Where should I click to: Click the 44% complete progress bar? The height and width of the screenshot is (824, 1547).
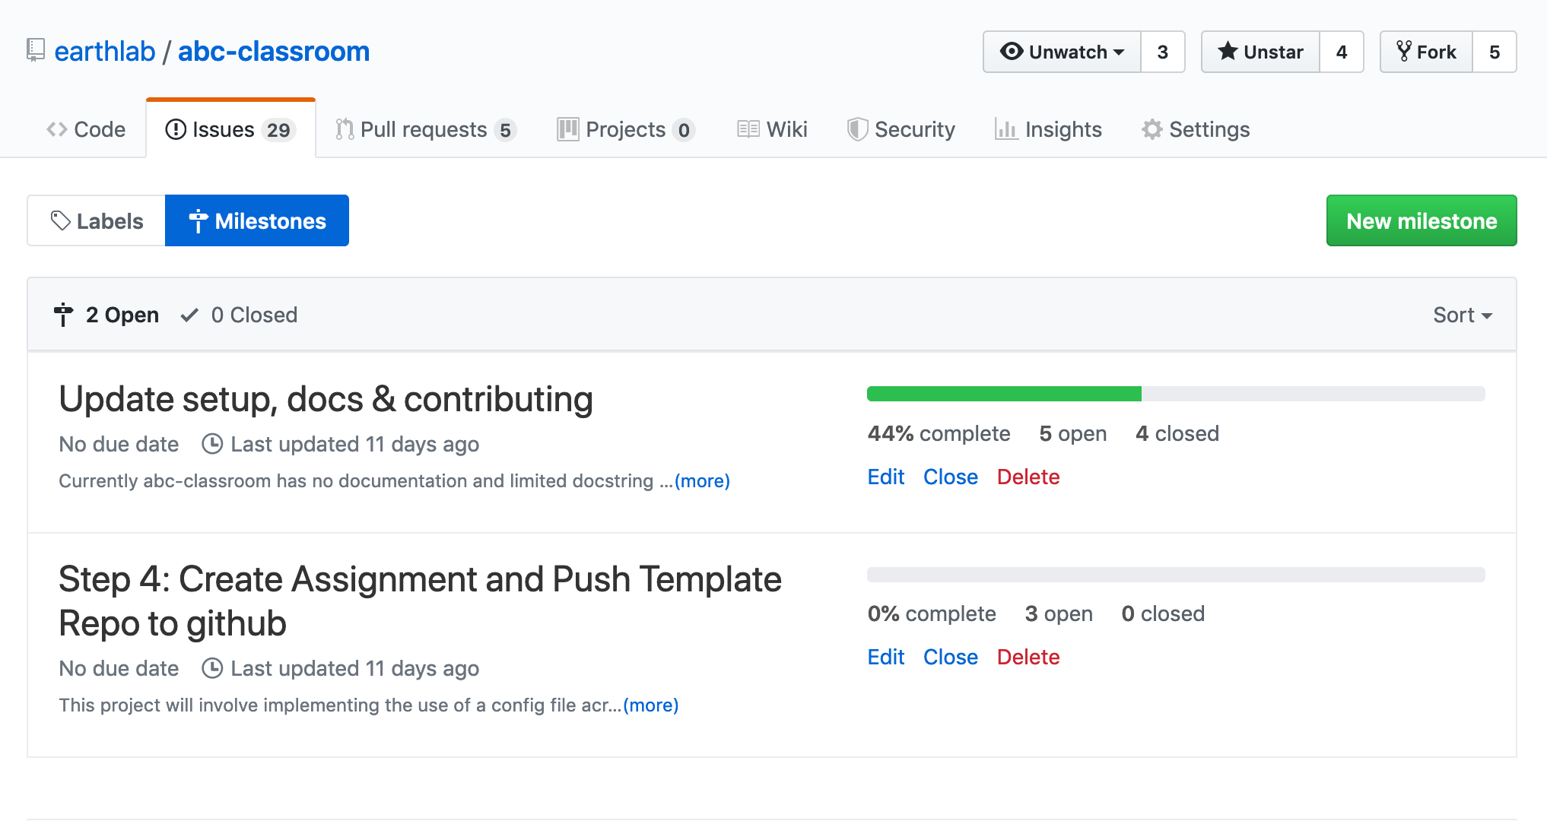click(1176, 394)
